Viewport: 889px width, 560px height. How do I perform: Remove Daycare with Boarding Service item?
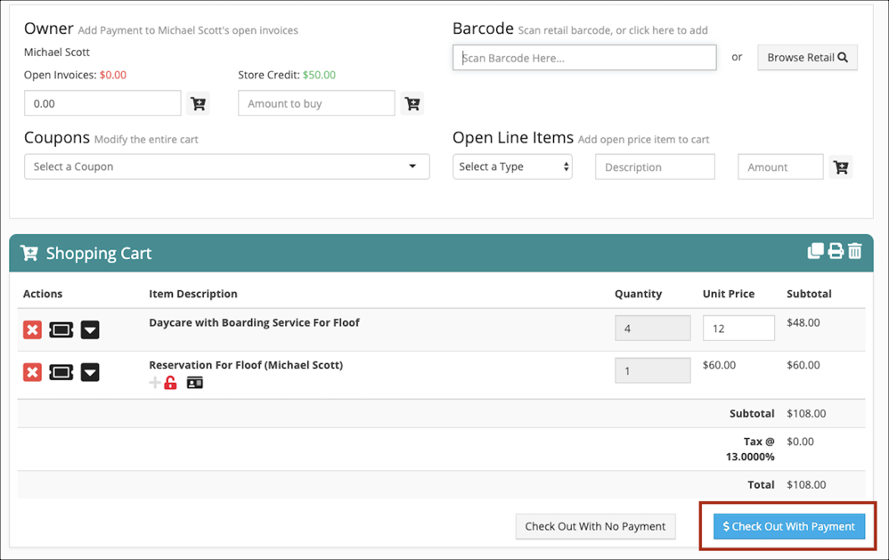[x=32, y=329]
